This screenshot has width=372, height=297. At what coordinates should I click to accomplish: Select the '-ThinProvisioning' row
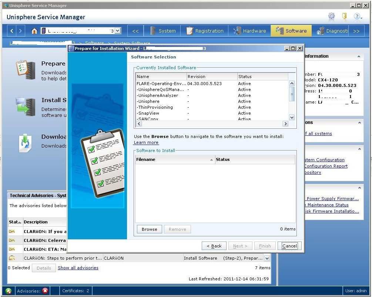(x=212, y=107)
